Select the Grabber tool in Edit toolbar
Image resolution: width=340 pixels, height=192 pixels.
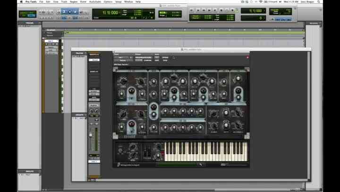coord(75,12)
